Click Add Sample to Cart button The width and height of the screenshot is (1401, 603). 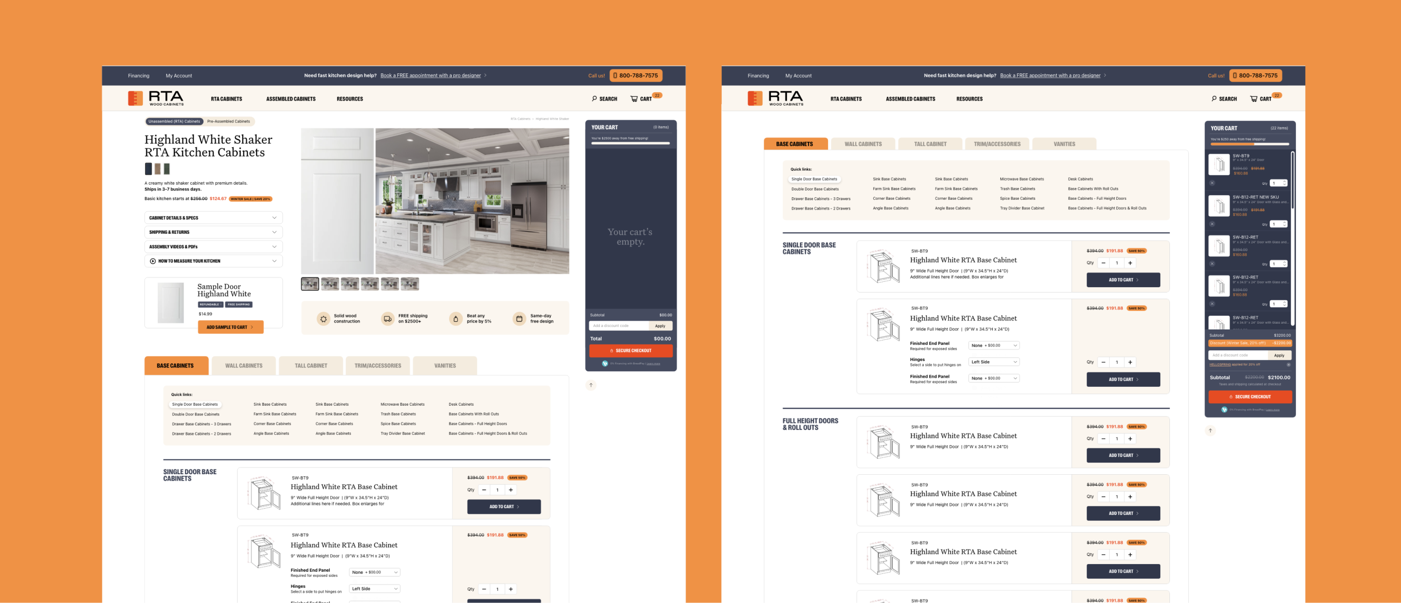[x=230, y=327]
